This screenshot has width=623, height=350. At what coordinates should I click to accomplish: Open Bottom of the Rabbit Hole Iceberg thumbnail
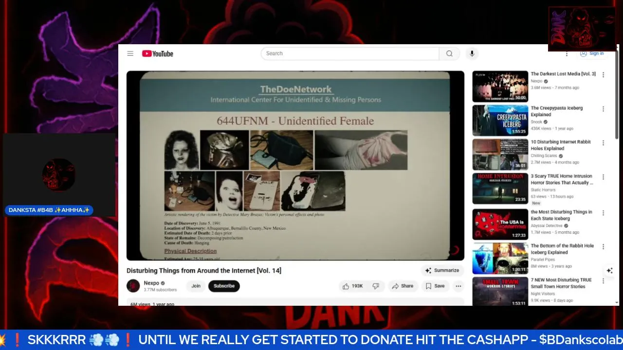(x=500, y=259)
